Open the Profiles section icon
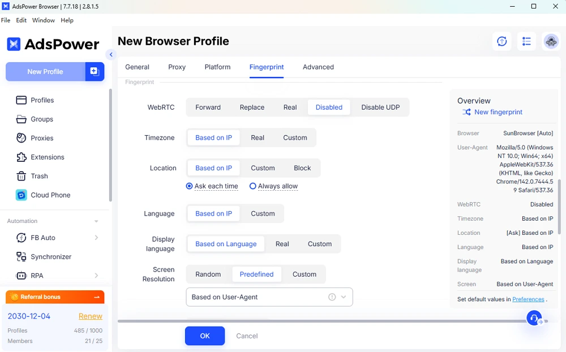Screen dimensions: 566x352 (x=21, y=100)
